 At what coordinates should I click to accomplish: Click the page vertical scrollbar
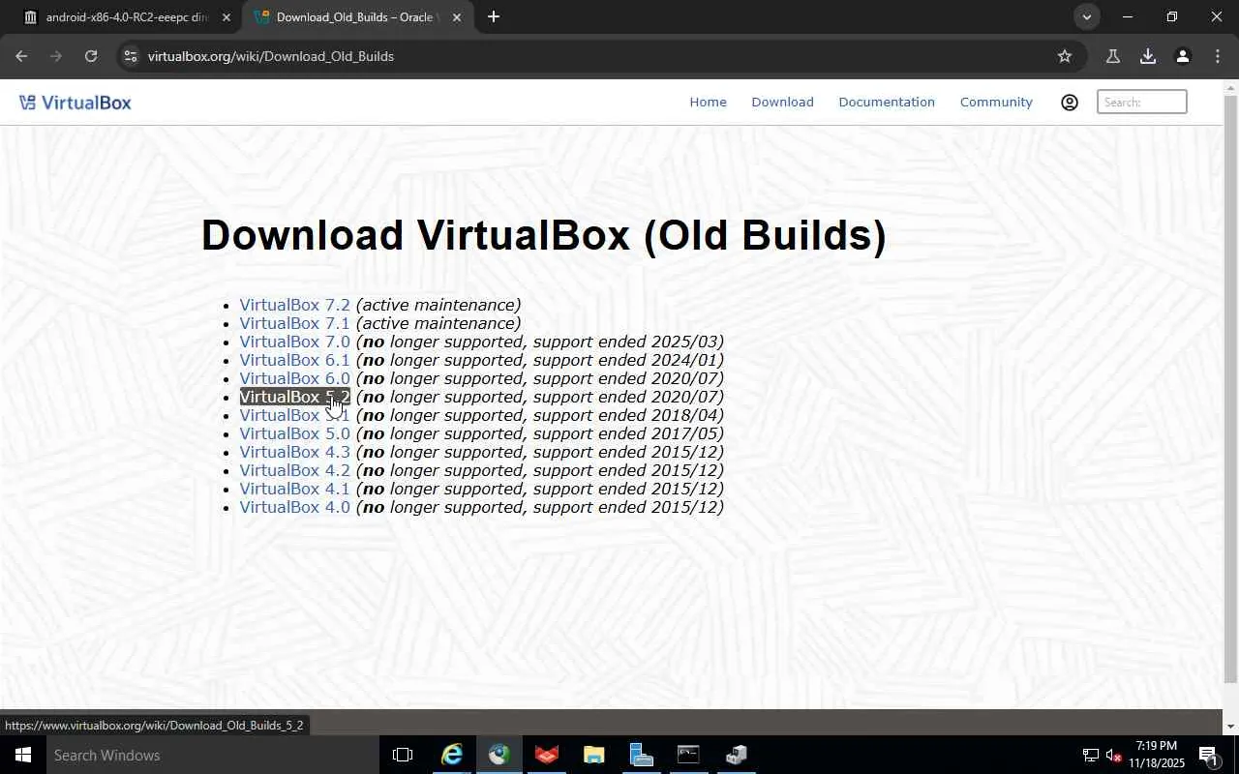coord(1230,387)
